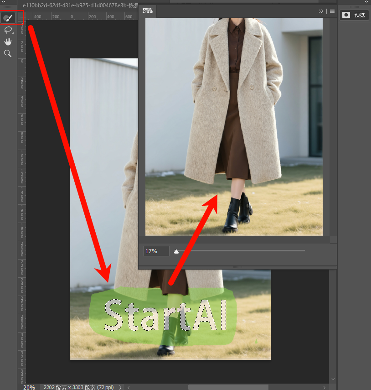Select the Zoom magnifier tool
This screenshot has height=390, width=371.
[8, 54]
